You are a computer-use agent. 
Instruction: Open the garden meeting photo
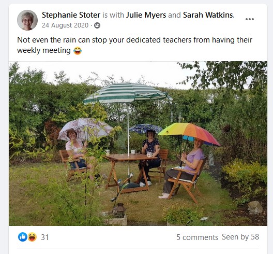pos(138,144)
